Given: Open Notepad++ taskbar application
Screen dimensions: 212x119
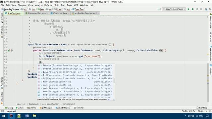Looking at the screenshot, I should coord(19,116).
